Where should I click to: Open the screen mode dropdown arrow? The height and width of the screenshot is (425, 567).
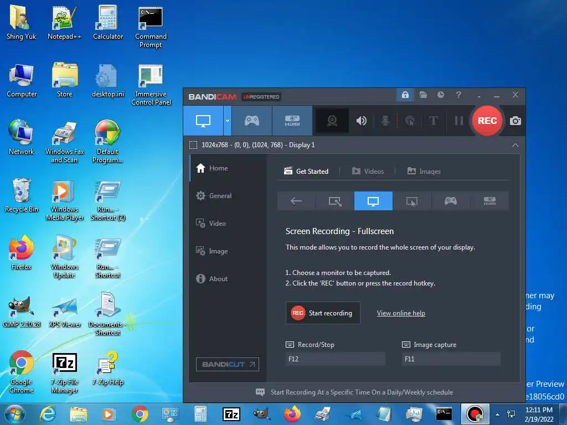pos(228,121)
